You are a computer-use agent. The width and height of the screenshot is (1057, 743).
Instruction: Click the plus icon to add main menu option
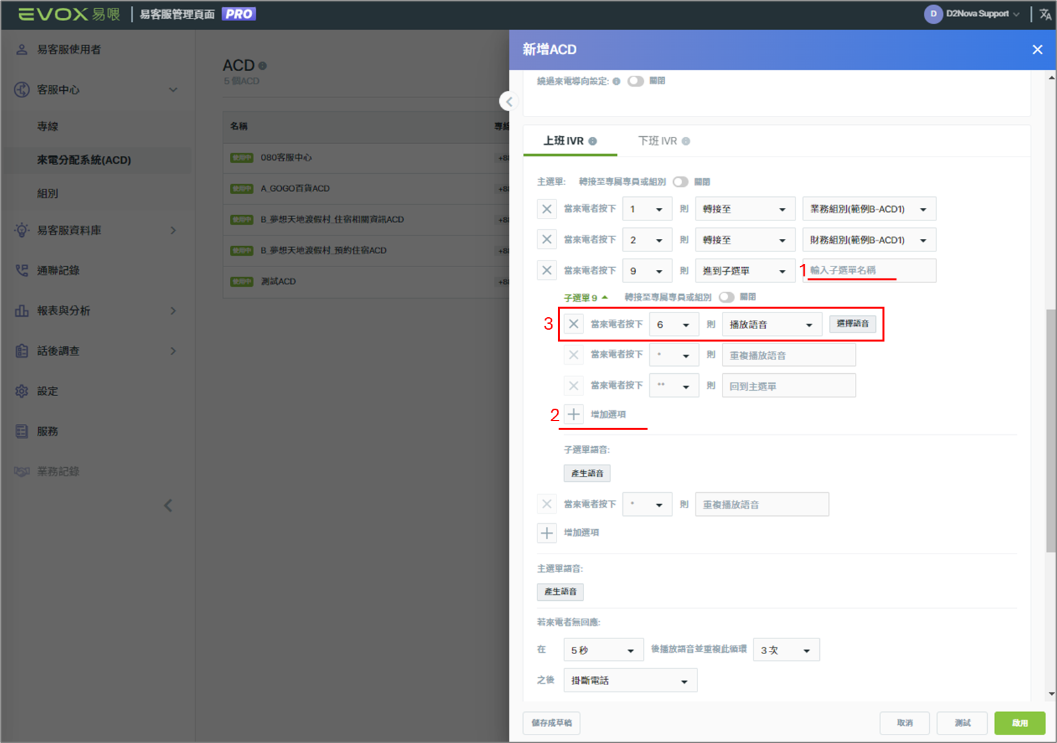[547, 532]
